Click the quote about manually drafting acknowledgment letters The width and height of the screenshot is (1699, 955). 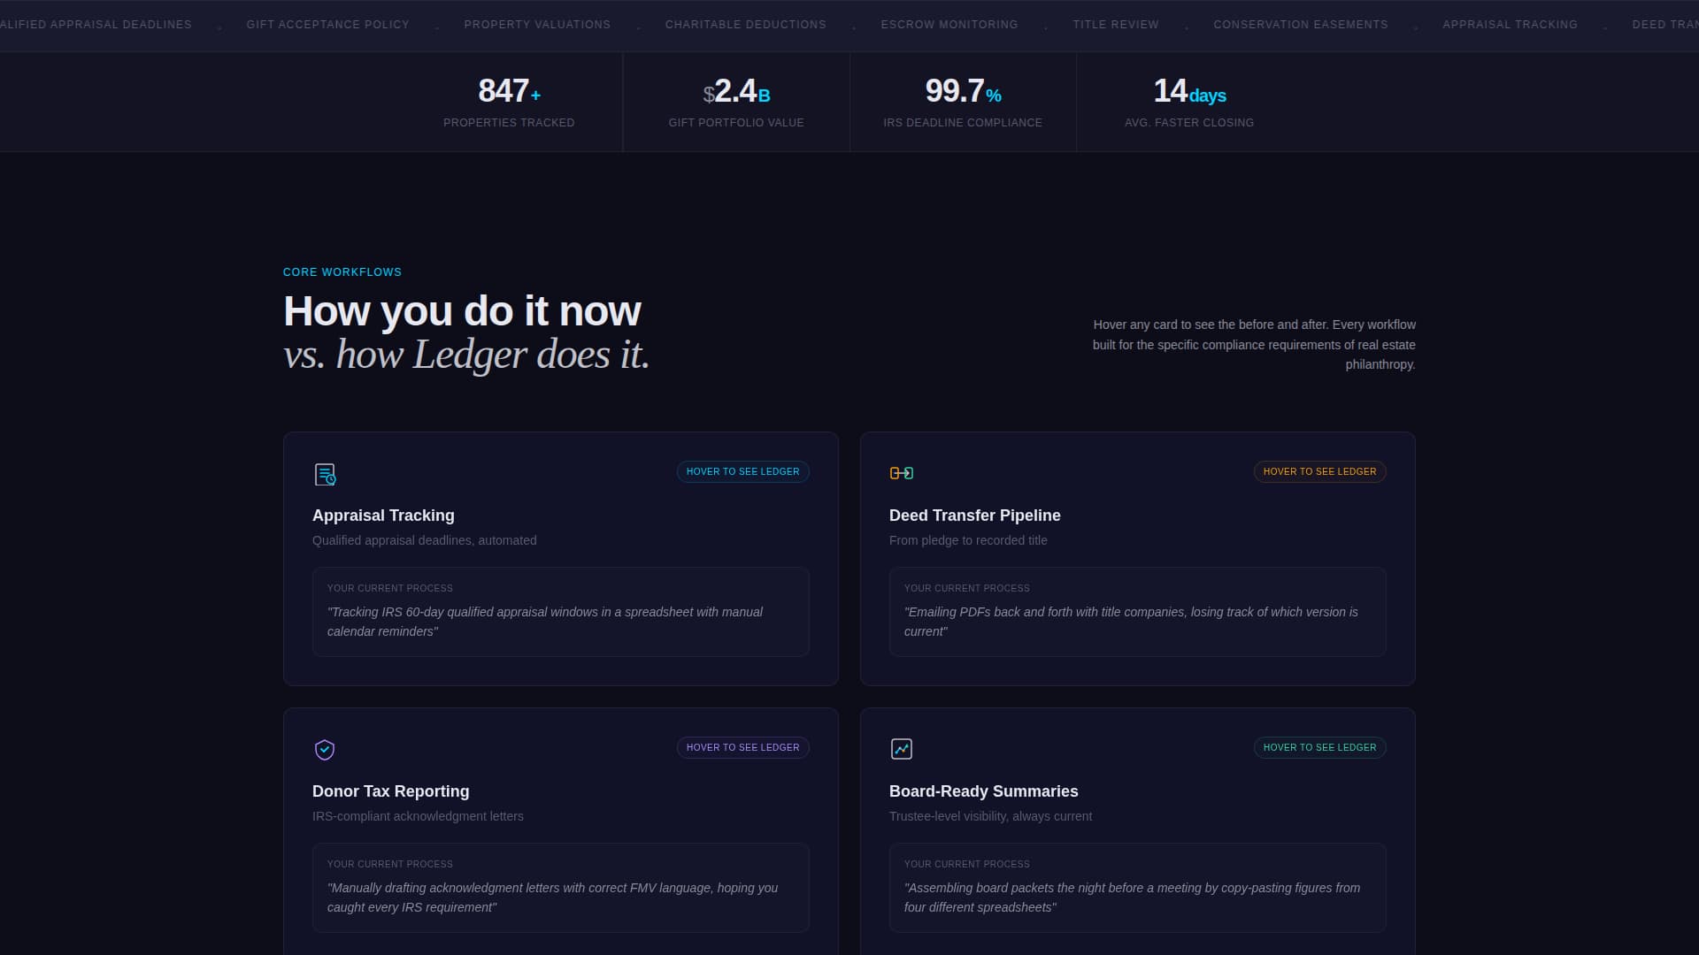[552, 898]
